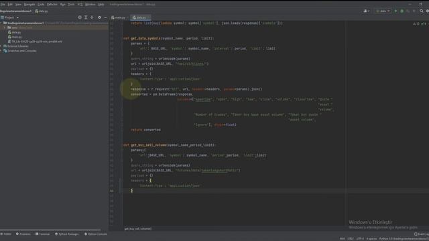Select the data.py editor tab
Screen dimensions: 429x241
[141, 17]
